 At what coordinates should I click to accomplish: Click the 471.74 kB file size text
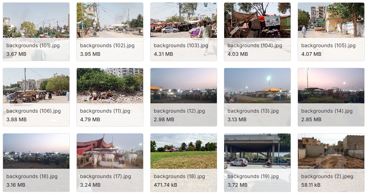(x=165, y=185)
